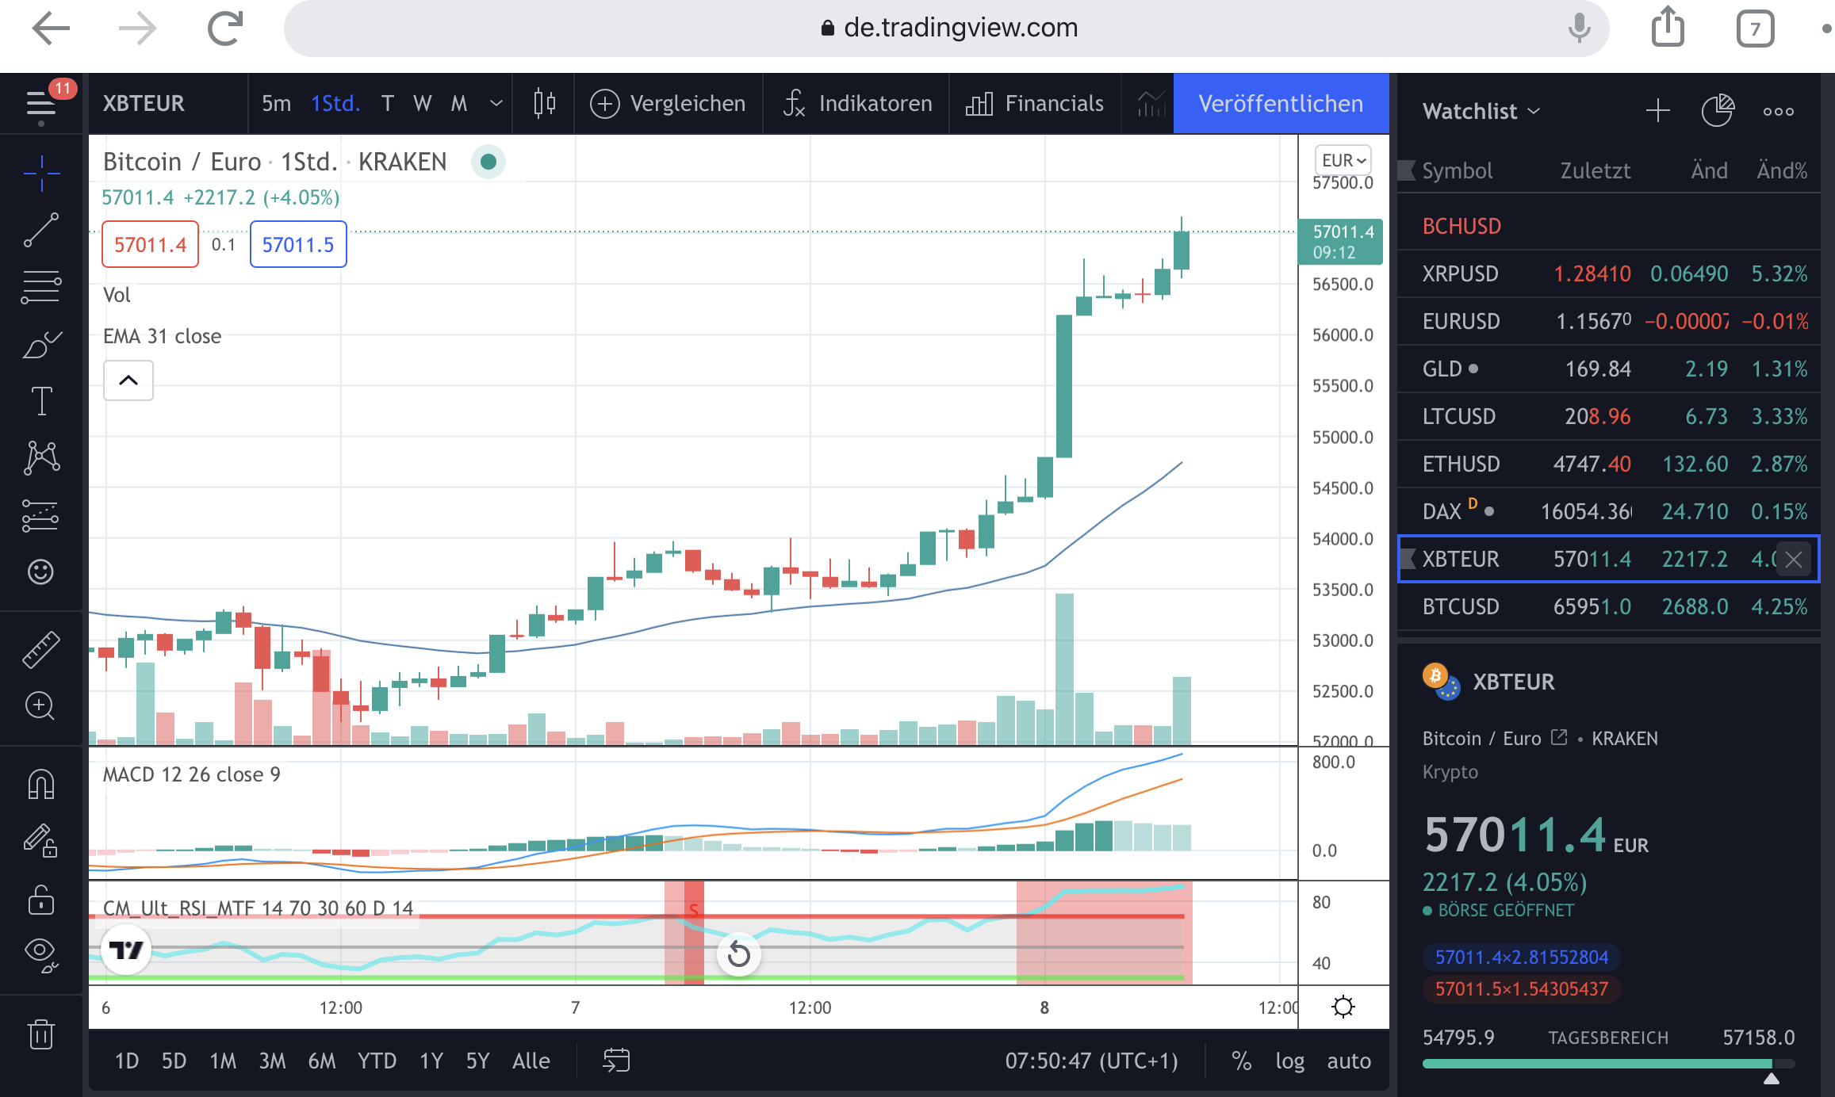This screenshot has width=1835, height=1097.
Task: Reset chart view with the circular arrow
Action: 739,954
